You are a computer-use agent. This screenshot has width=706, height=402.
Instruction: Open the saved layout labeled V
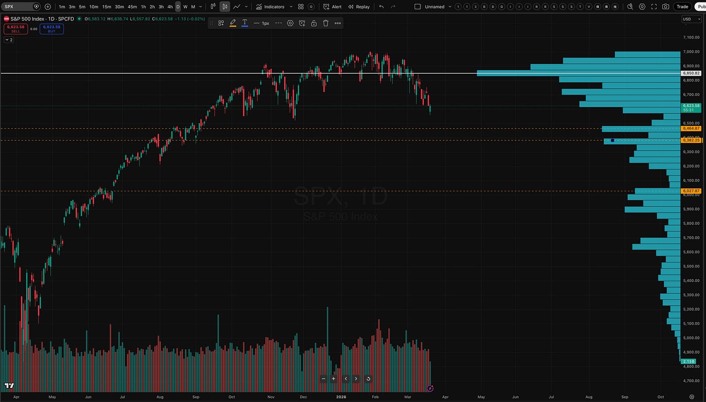(589, 7)
